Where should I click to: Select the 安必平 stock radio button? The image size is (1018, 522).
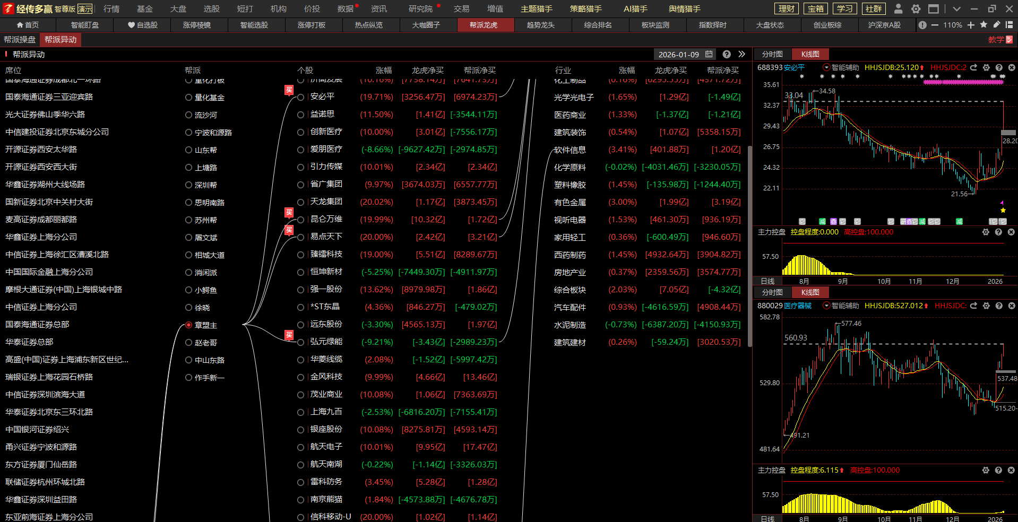tap(301, 97)
